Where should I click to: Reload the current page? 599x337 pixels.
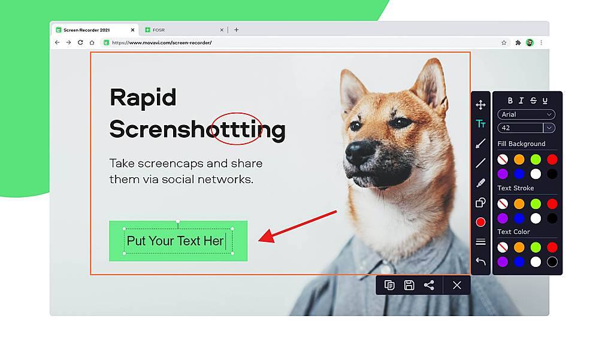(80, 42)
